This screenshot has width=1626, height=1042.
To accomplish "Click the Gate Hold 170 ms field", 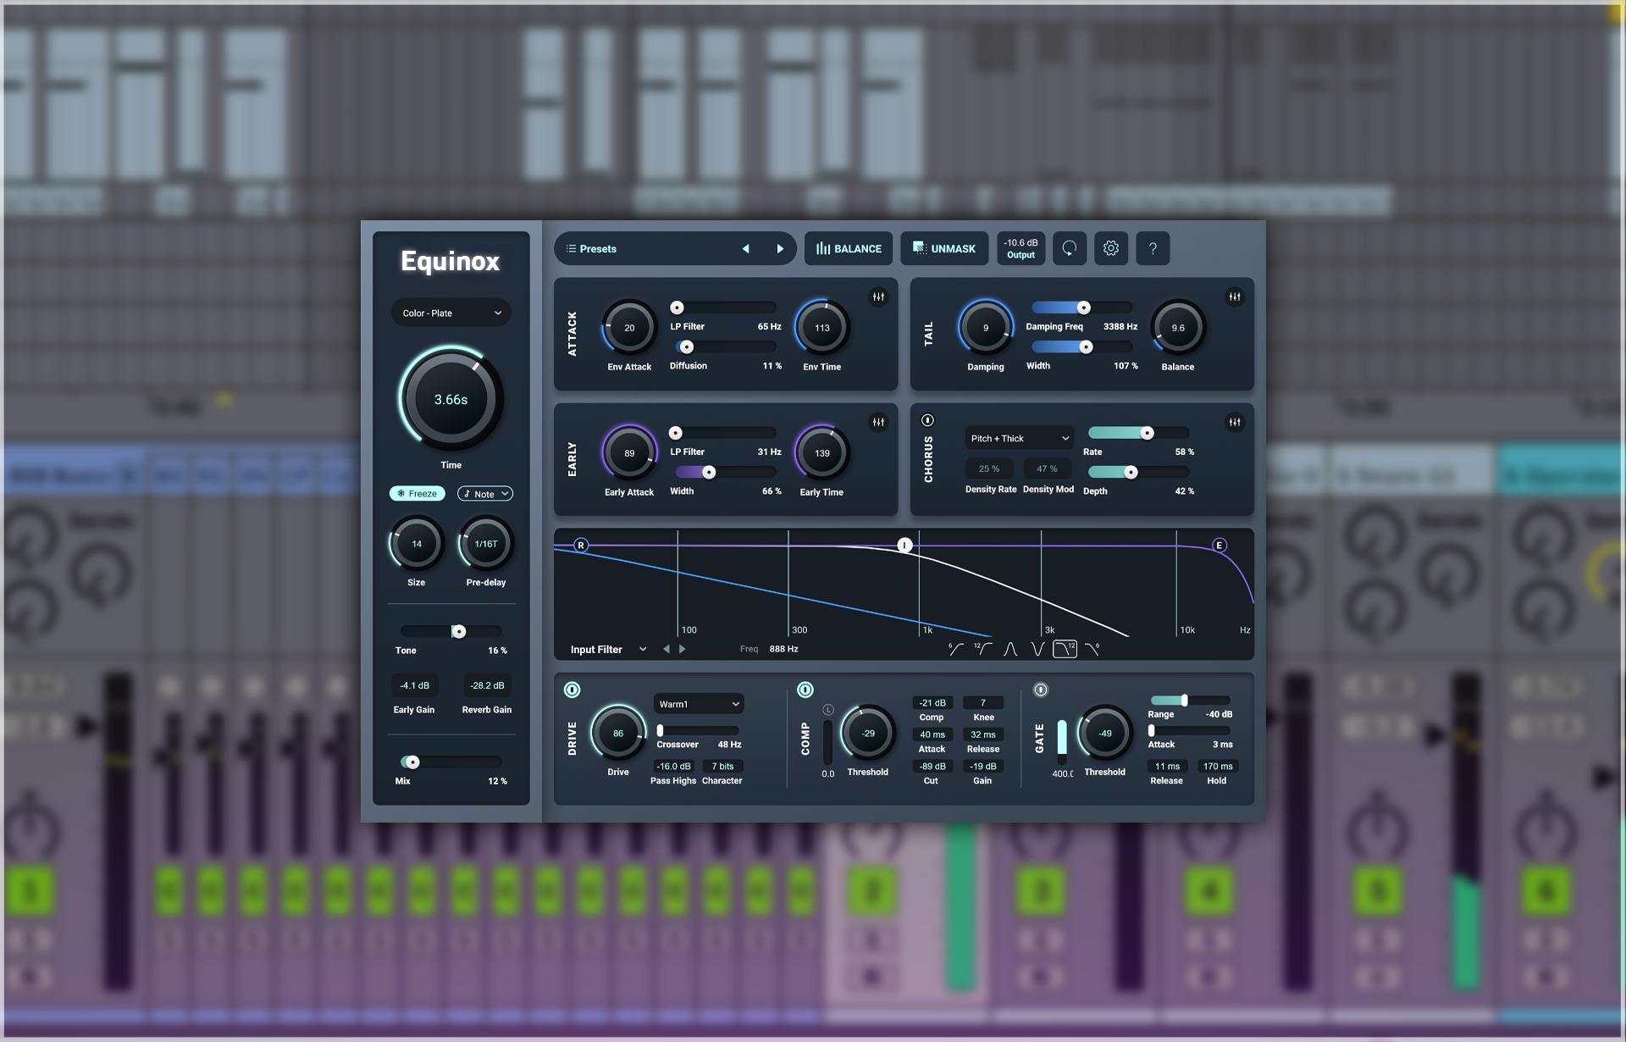I will click(1218, 766).
